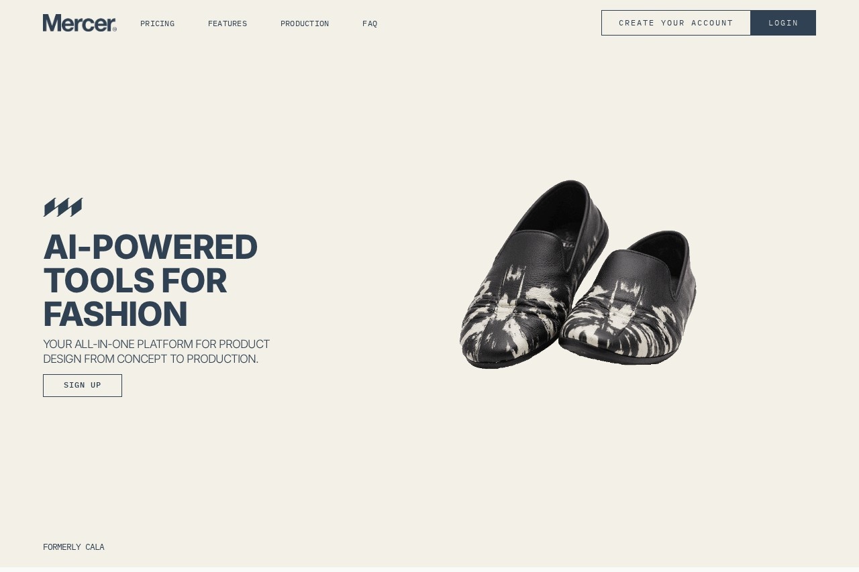Click the last stripe of the brand mark
The image size is (859, 572).
pos(76,207)
